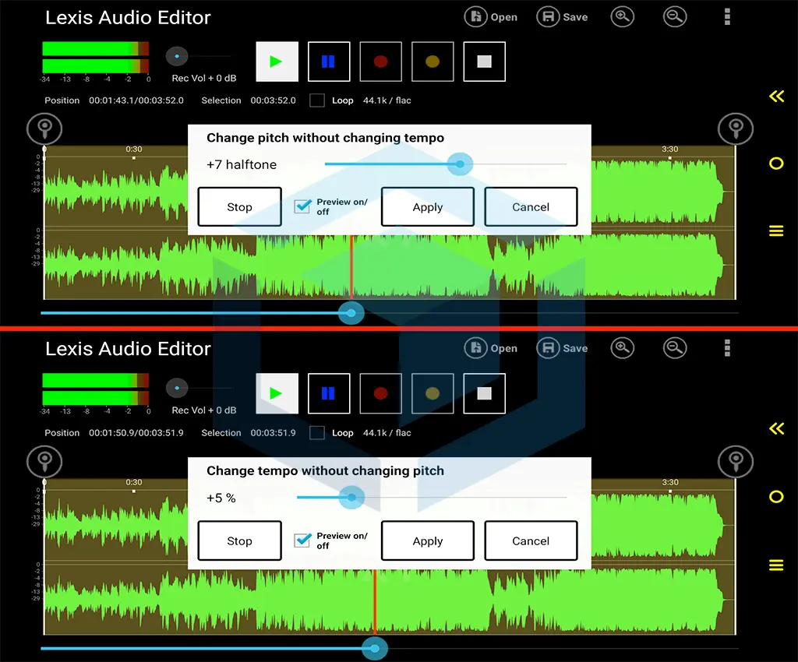Image resolution: width=798 pixels, height=662 pixels.
Task: Pause playback in the top editor
Action: point(329,62)
